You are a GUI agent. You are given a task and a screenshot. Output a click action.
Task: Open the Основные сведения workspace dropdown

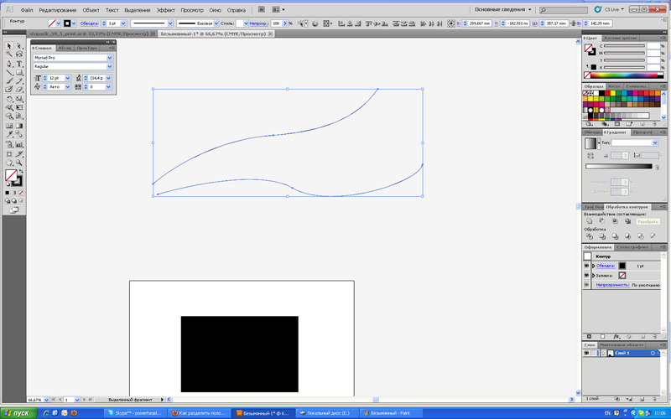coord(503,9)
